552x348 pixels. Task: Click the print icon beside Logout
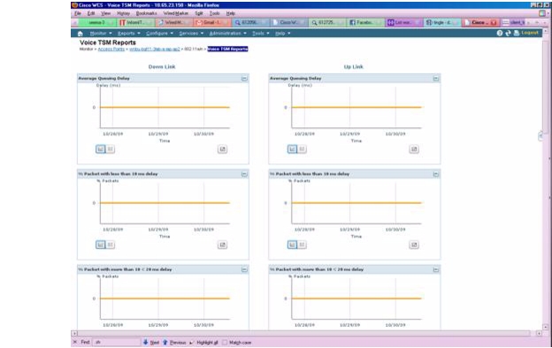click(x=517, y=33)
